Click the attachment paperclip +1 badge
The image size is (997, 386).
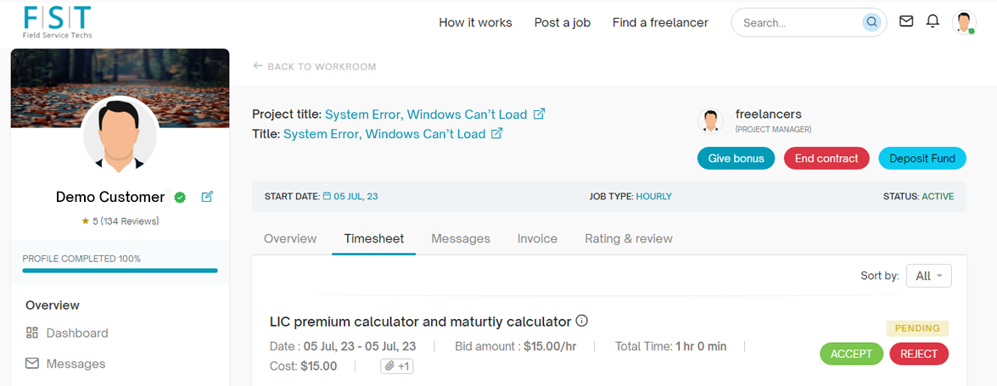(x=396, y=366)
